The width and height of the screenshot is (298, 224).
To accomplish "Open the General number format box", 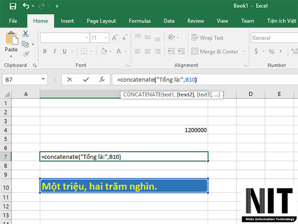I will (274, 38).
